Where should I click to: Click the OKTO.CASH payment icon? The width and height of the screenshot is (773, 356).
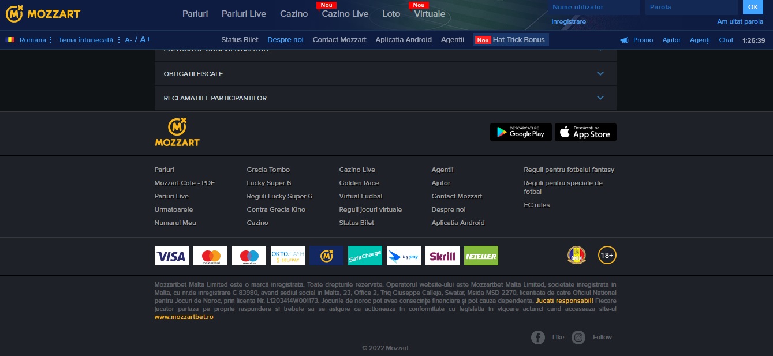(287, 256)
